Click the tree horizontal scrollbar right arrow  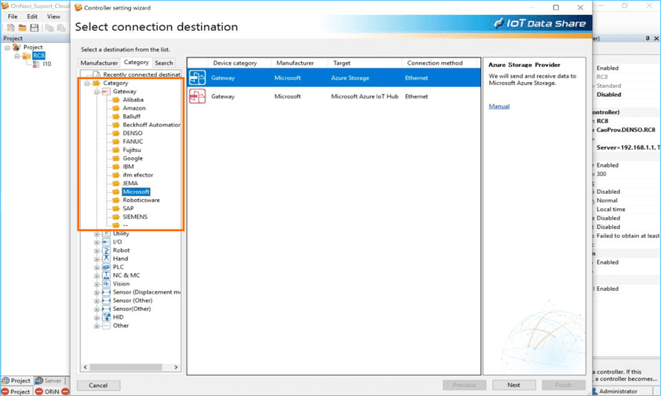pos(176,368)
